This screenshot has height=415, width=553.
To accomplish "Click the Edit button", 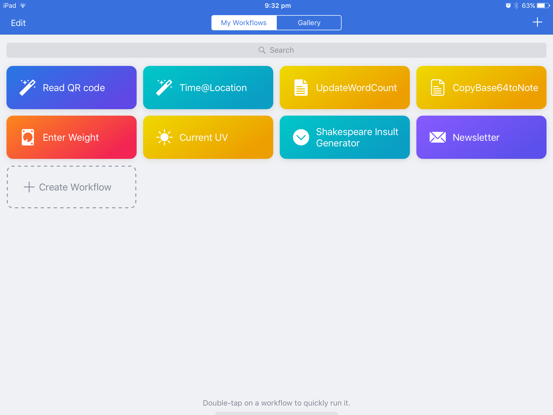I will click(18, 23).
